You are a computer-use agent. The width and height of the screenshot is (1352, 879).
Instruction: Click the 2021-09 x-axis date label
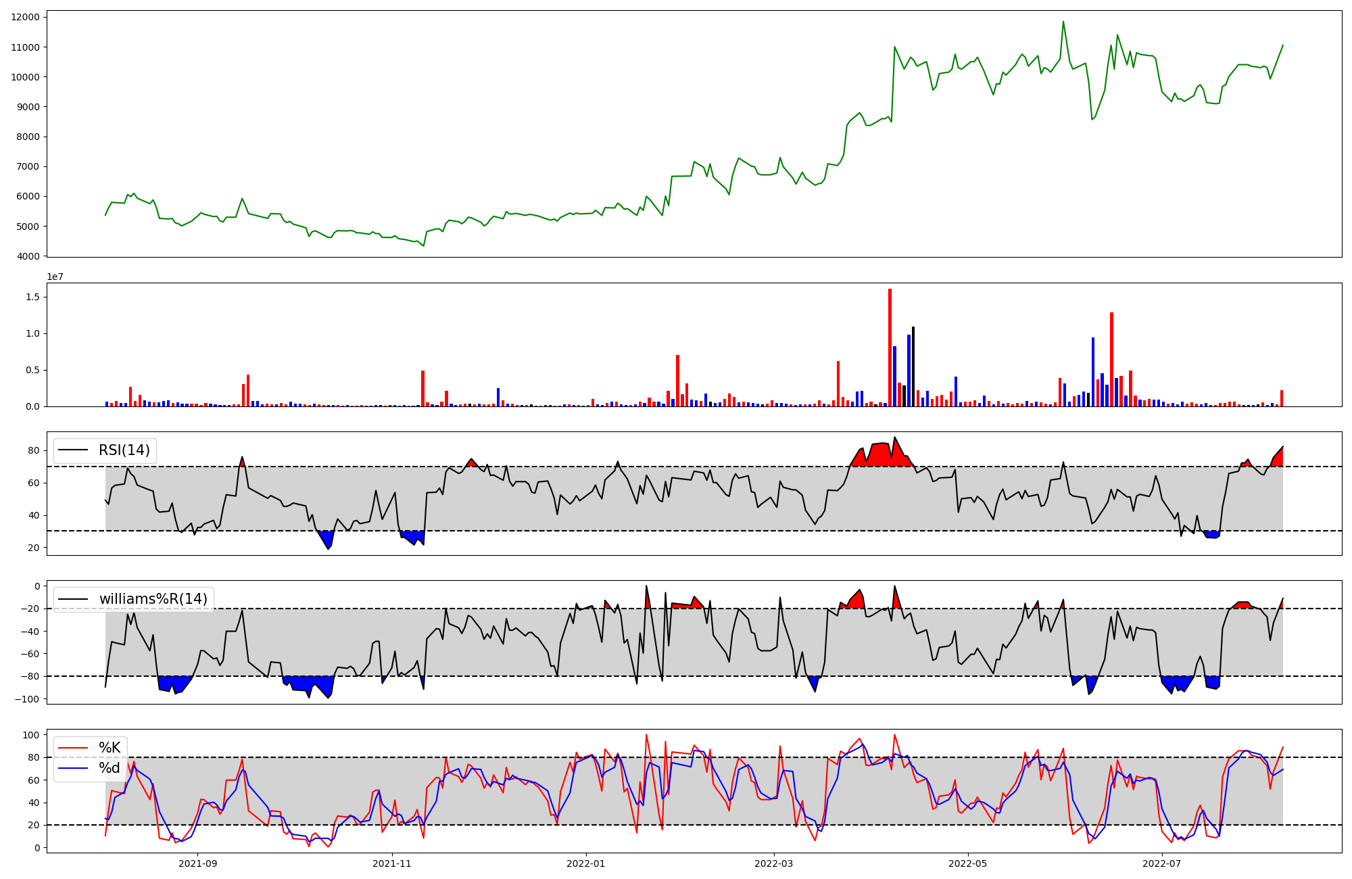pos(198,863)
